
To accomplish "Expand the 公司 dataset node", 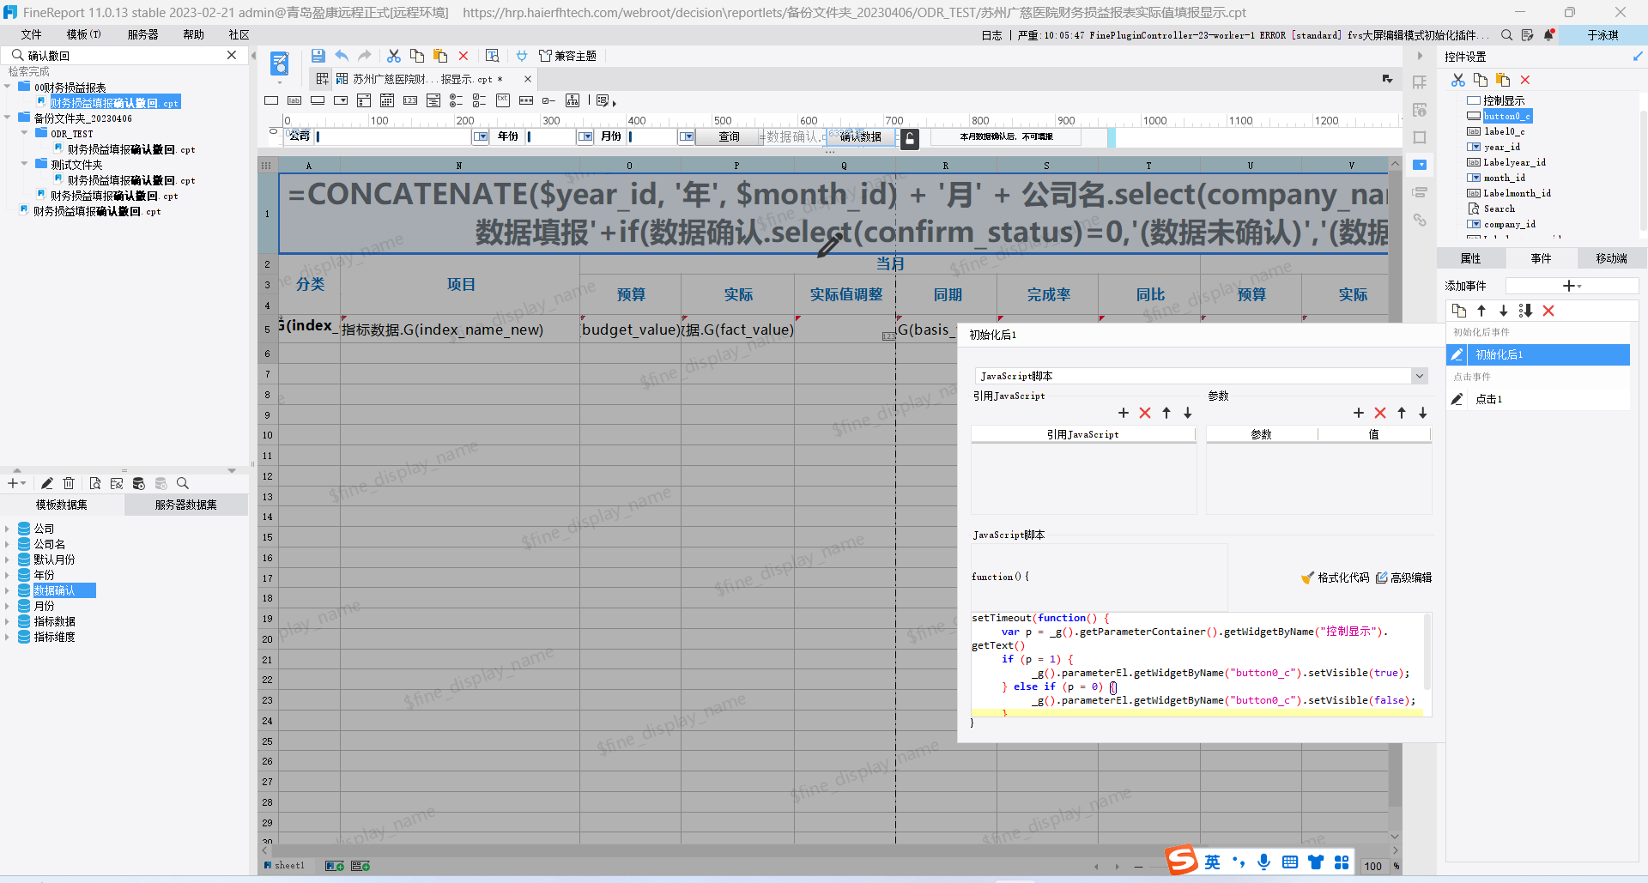I will pyautogui.click(x=7, y=529).
